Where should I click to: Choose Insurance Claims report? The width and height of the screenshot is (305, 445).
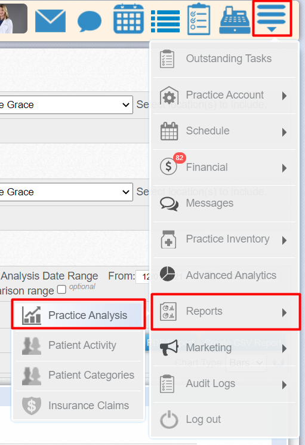78,405
